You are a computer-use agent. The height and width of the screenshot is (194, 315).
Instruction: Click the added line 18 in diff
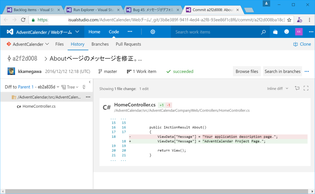[218, 141]
